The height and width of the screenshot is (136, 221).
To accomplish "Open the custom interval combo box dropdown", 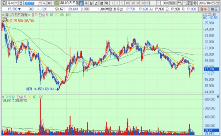I will pyautogui.click(x=158, y=3).
